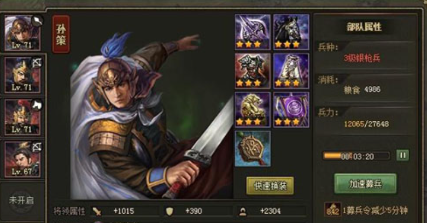Pause the troop recruitment timer
Screen dimensions: 427x223
click(402, 155)
